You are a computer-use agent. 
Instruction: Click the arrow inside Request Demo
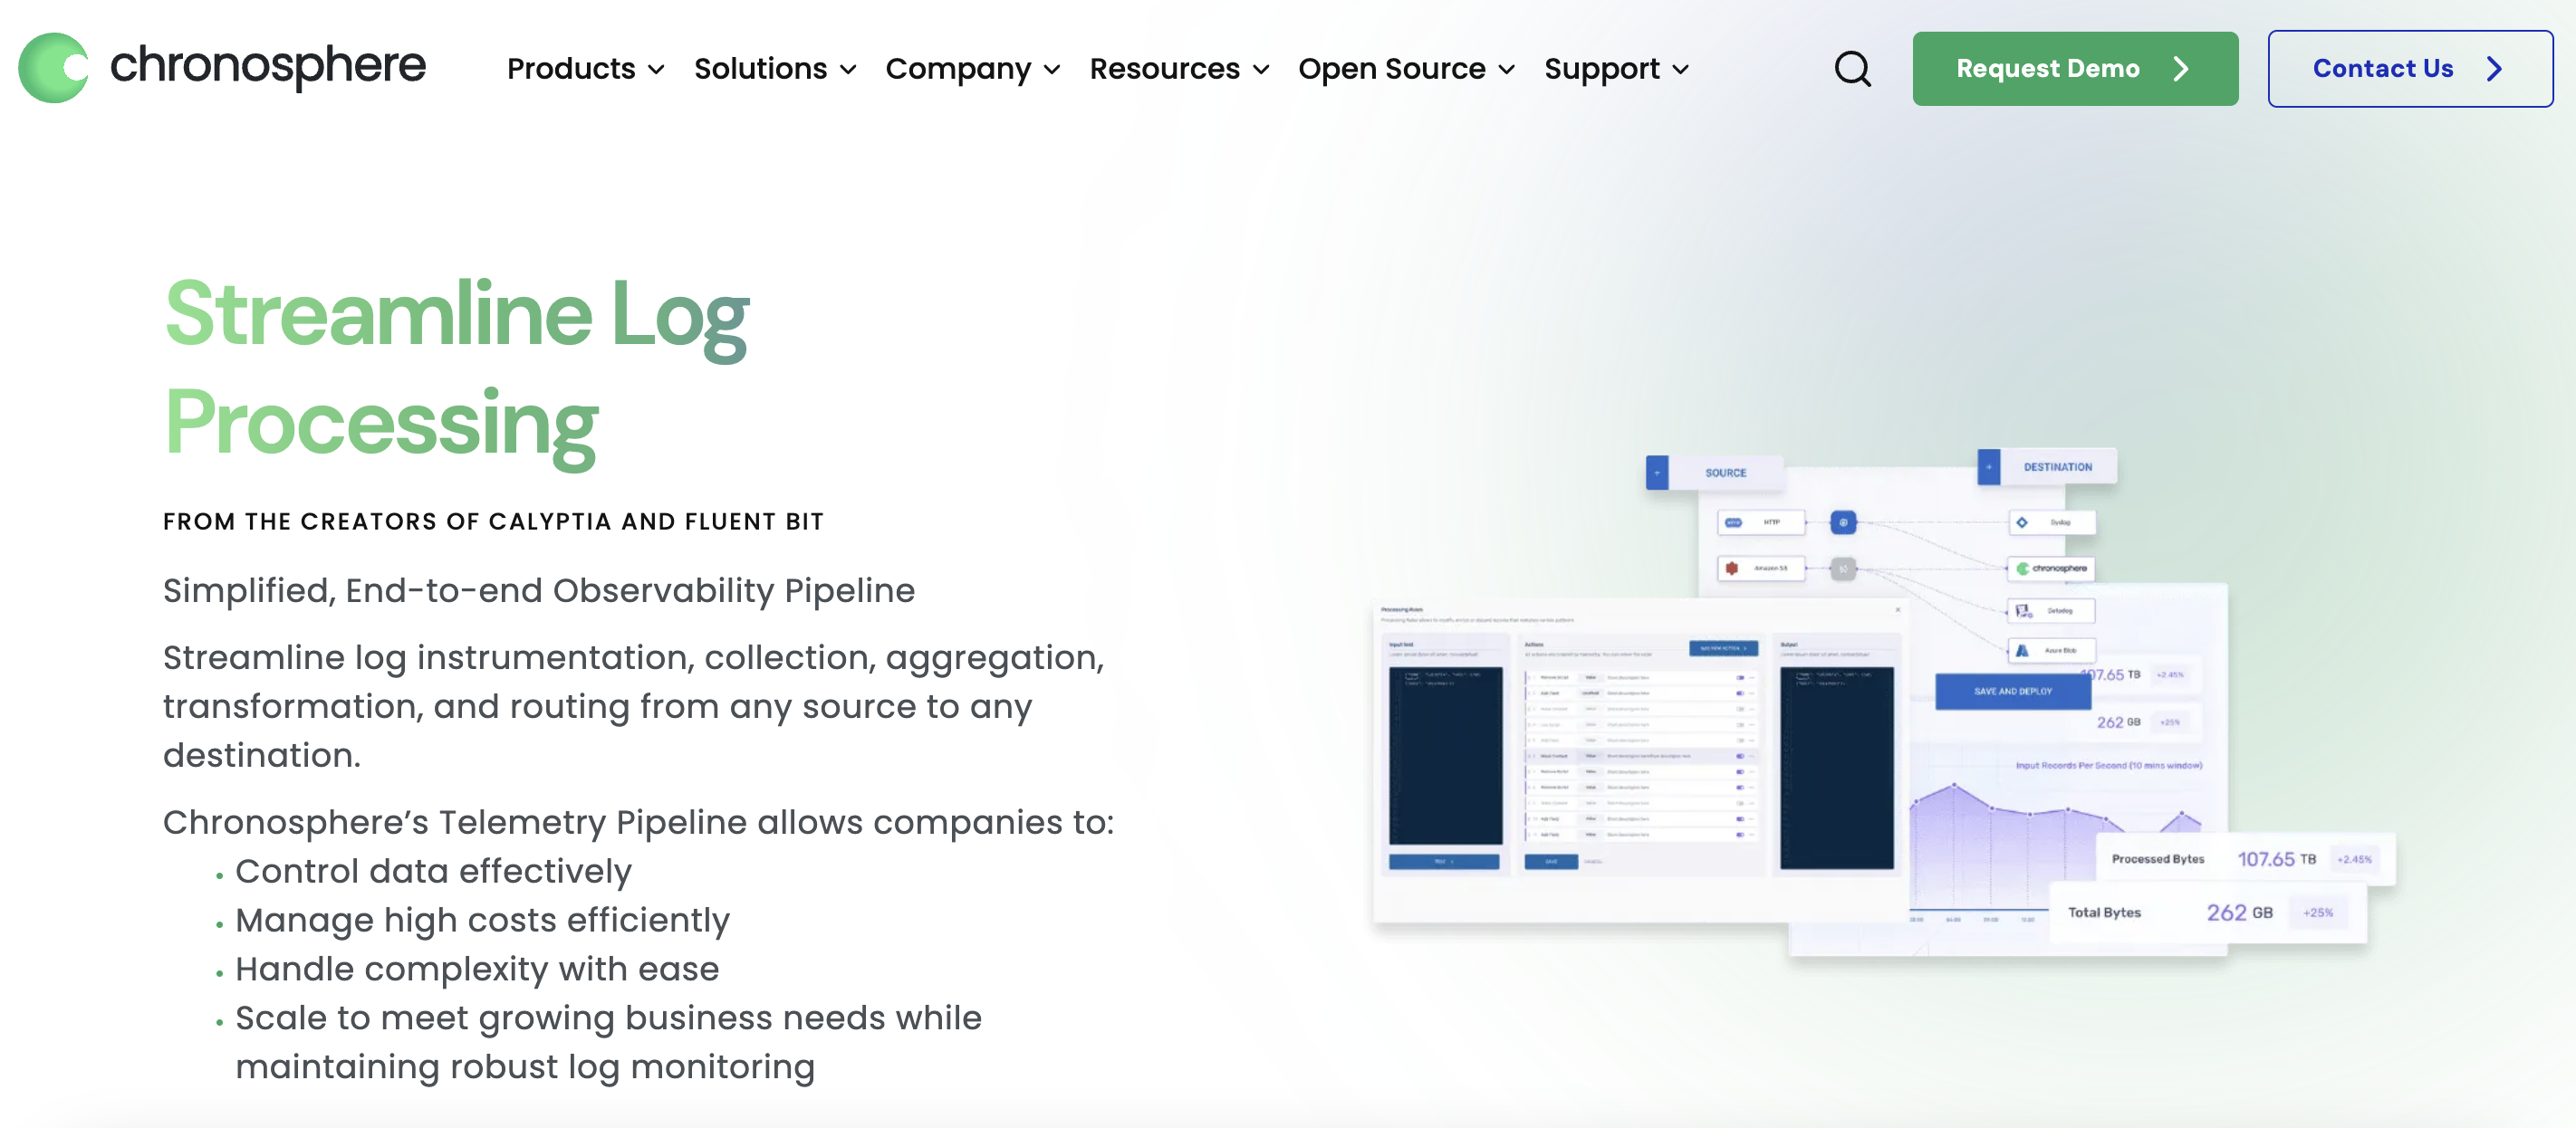coord(2181,69)
